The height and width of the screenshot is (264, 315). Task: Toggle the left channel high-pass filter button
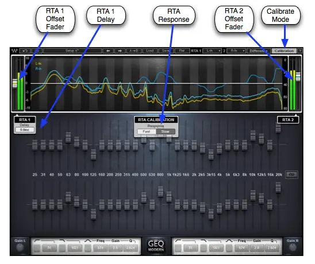[x=37, y=248]
